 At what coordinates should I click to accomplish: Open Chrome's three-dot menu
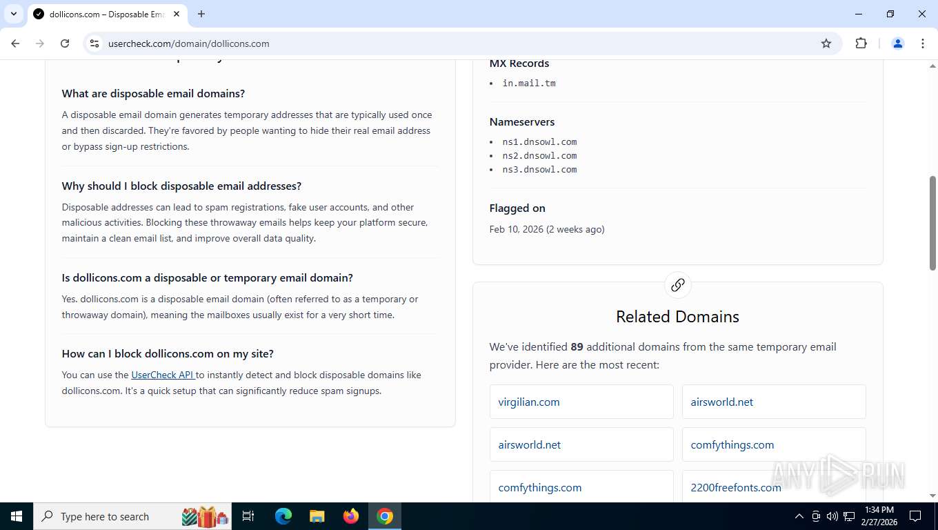click(923, 43)
